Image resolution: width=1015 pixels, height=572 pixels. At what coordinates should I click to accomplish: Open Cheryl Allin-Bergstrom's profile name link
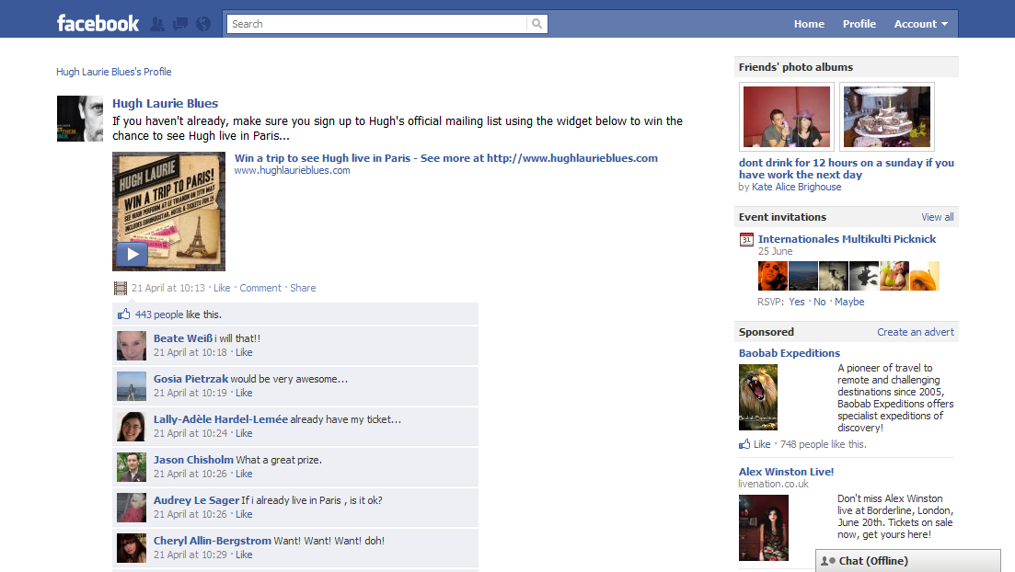[x=213, y=541]
